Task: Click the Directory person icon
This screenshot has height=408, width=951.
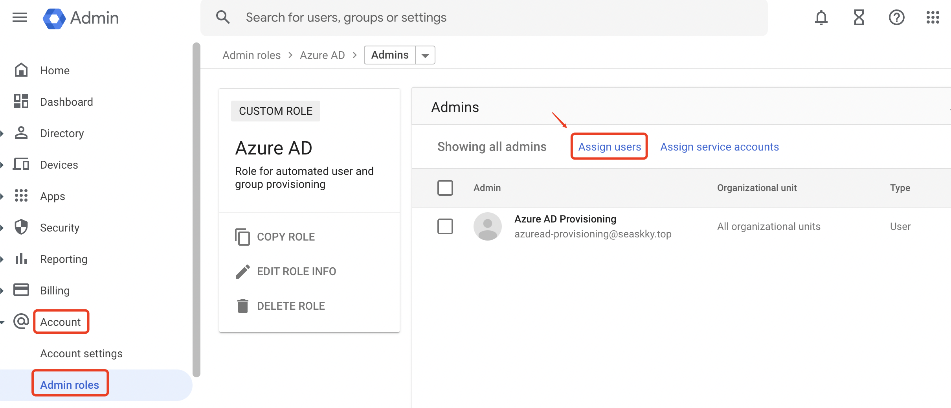Action: coord(21,133)
